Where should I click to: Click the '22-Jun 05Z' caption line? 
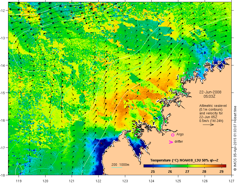point(209,117)
